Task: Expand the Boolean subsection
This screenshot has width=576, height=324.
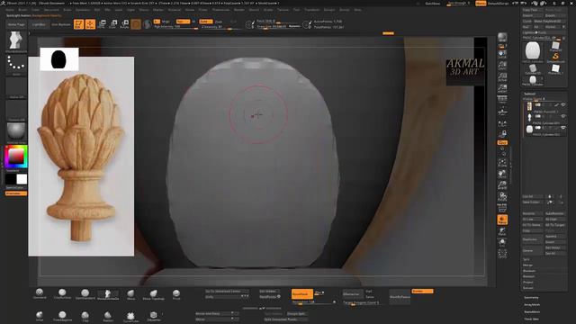Action: [528, 271]
